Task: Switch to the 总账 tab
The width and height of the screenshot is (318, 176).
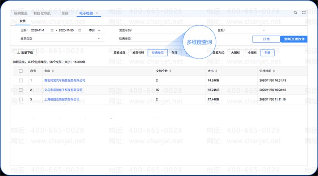Action: tap(65, 13)
